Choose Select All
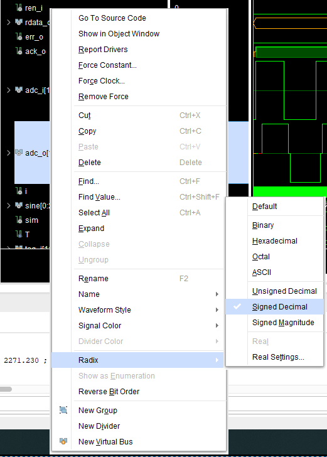The height and width of the screenshot is (457, 327). click(138, 213)
